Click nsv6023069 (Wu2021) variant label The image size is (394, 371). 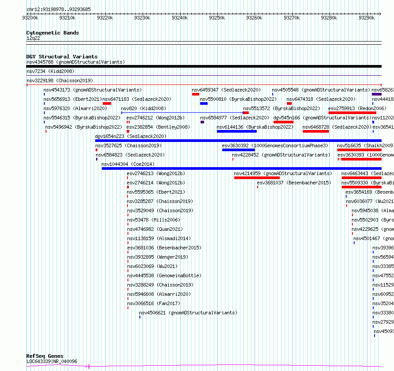click(152, 266)
